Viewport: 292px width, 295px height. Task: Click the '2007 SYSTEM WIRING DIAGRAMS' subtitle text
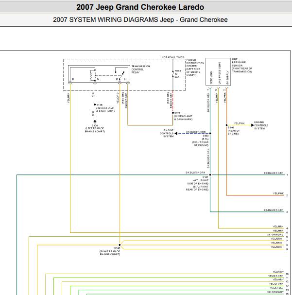(x=105, y=20)
